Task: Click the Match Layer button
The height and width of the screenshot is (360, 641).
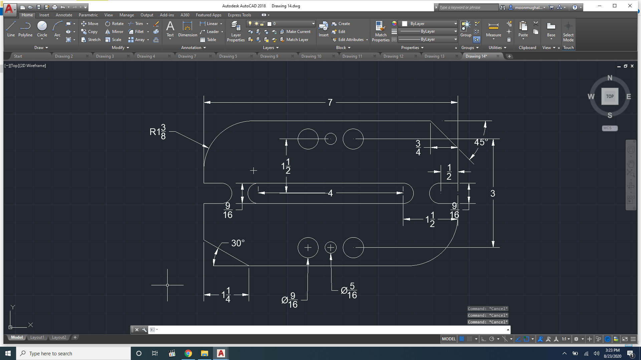Action: tap(294, 40)
